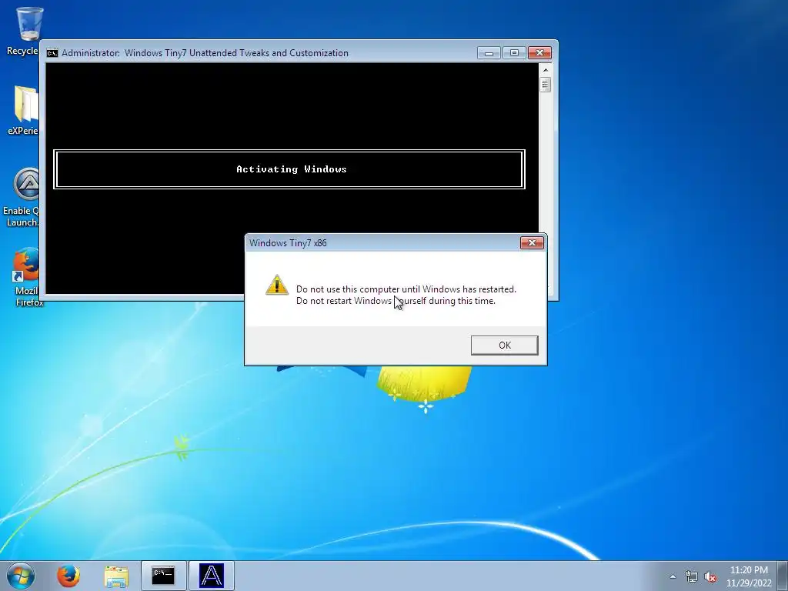788x591 pixels.
Task: Click OK in the Windows Tiny7 dialog
Action: 504,346
